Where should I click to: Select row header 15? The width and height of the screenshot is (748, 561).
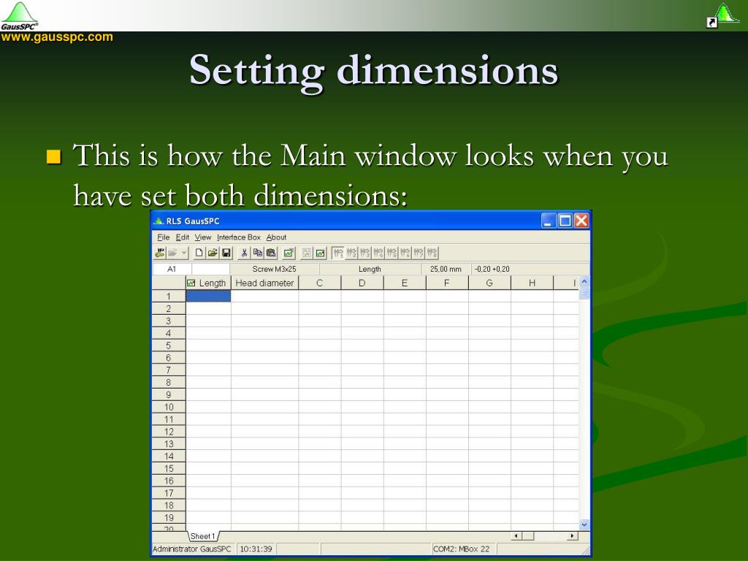point(169,468)
